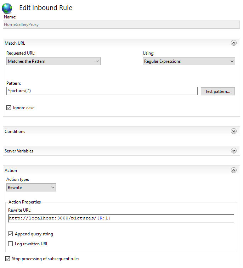
Task: Expand the Server Variables section chevron
Action: [x=233, y=151]
